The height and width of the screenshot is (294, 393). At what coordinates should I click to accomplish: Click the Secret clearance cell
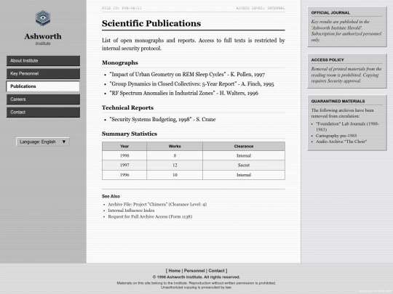tap(244, 166)
